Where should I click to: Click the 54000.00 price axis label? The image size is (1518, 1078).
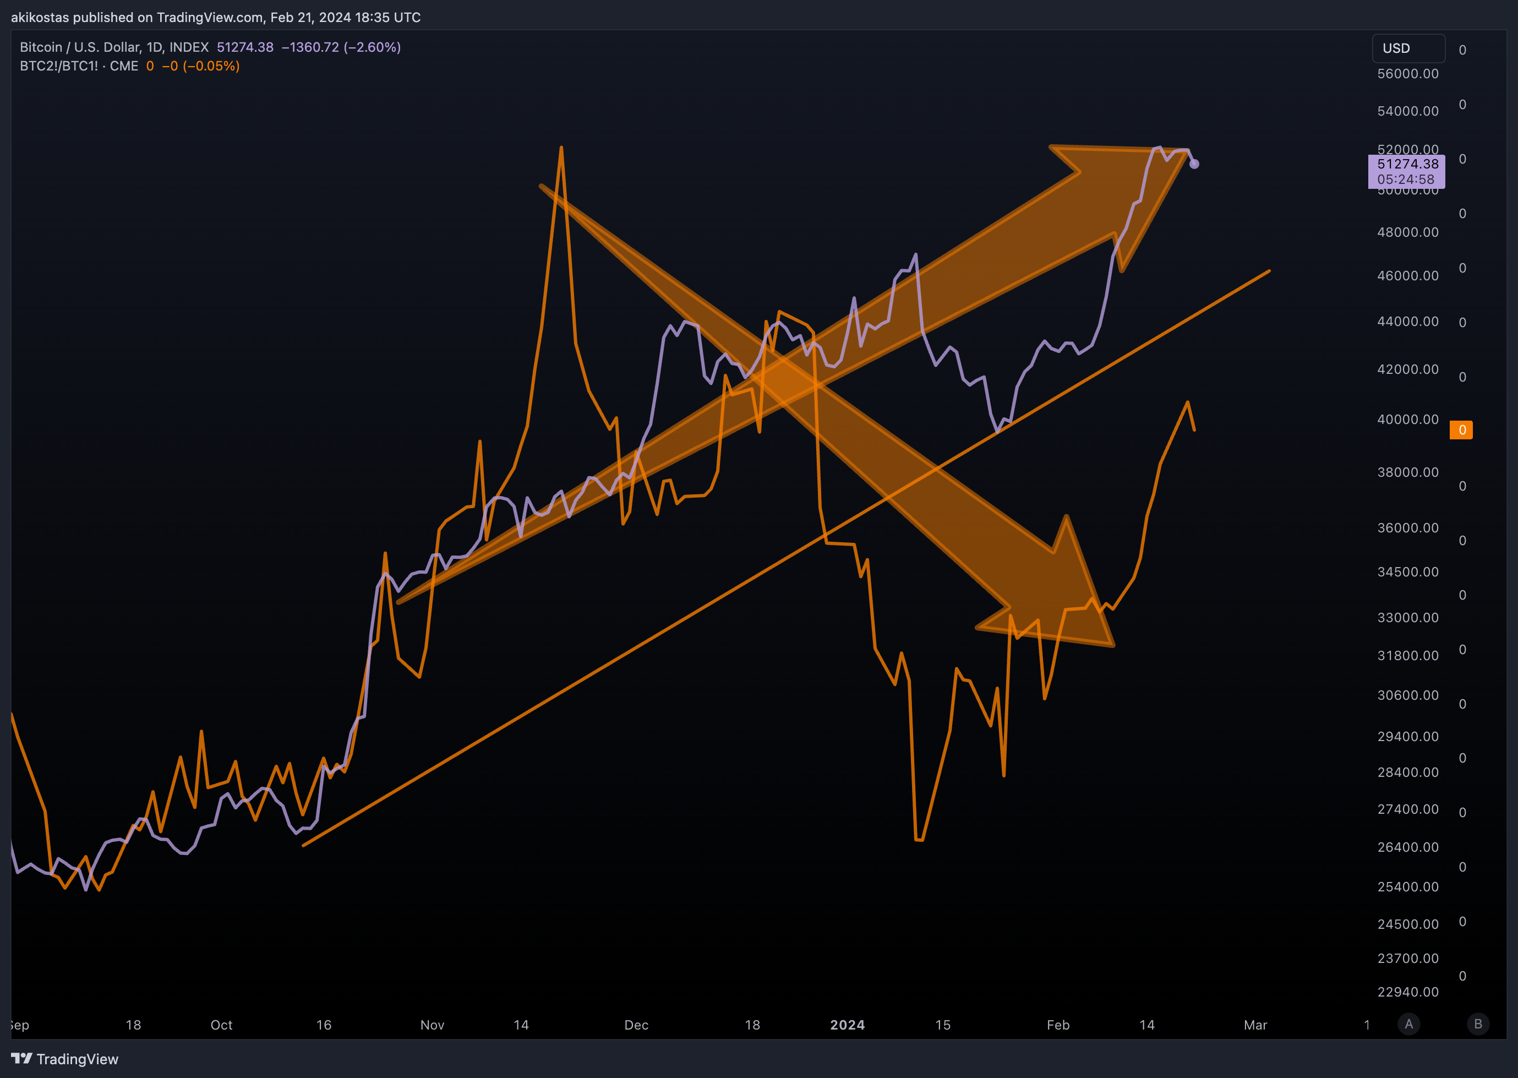point(1408,111)
